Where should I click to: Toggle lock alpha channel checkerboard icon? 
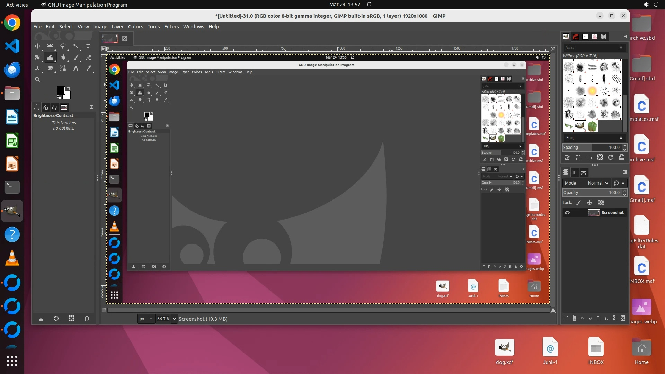(601, 203)
